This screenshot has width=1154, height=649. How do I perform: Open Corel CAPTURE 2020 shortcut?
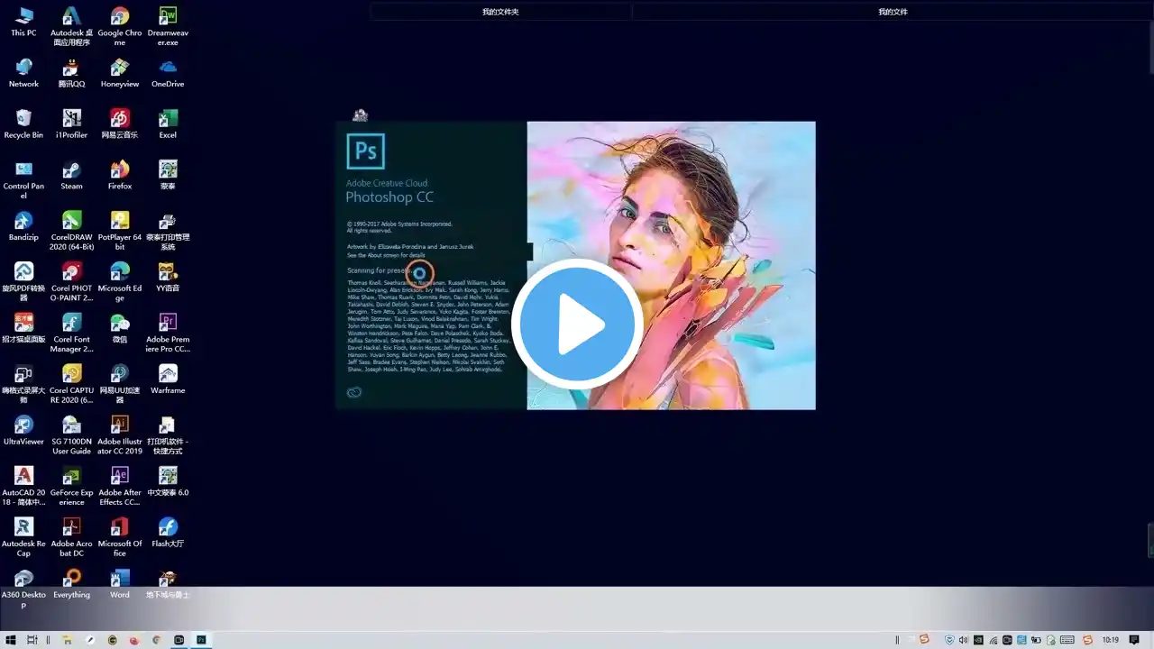[71, 384]
